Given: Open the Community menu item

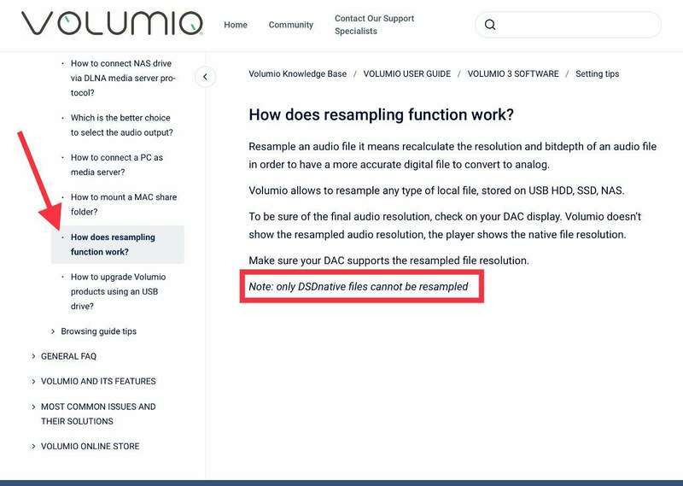Looking at the screenshot, I should click(291, 25).
